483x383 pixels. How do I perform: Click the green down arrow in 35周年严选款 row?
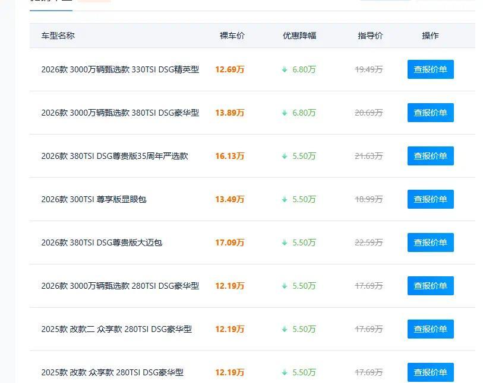285,157
